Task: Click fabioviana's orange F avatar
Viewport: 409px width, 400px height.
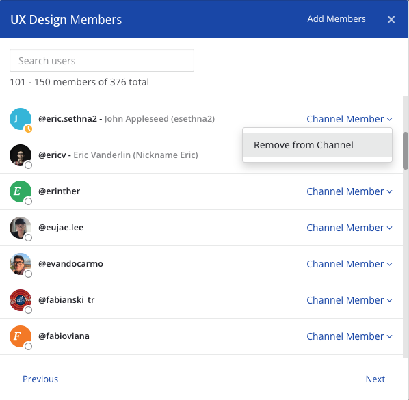Action: pyautogui.click(x=21, y=336)
